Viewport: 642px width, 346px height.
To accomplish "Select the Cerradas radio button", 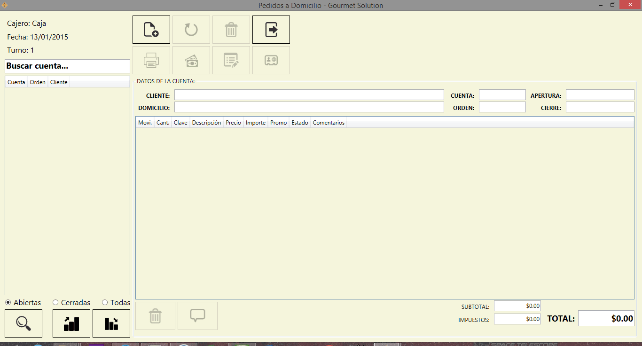I will tap(55, 303).
